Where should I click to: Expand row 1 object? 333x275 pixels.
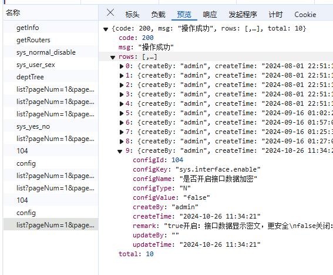[x=122, y=76]
